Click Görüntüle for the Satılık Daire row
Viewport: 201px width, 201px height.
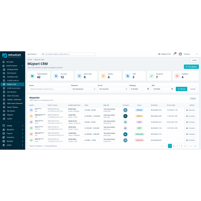190,134
